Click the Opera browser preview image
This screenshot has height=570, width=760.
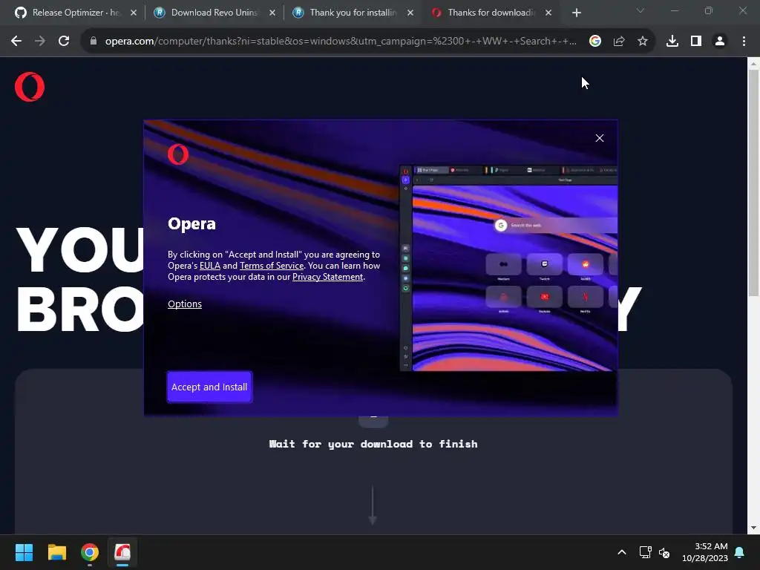point(508,268)
